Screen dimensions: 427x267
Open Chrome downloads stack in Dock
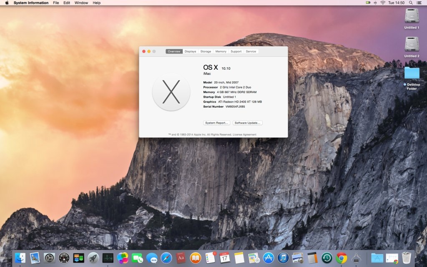point(392,258)
